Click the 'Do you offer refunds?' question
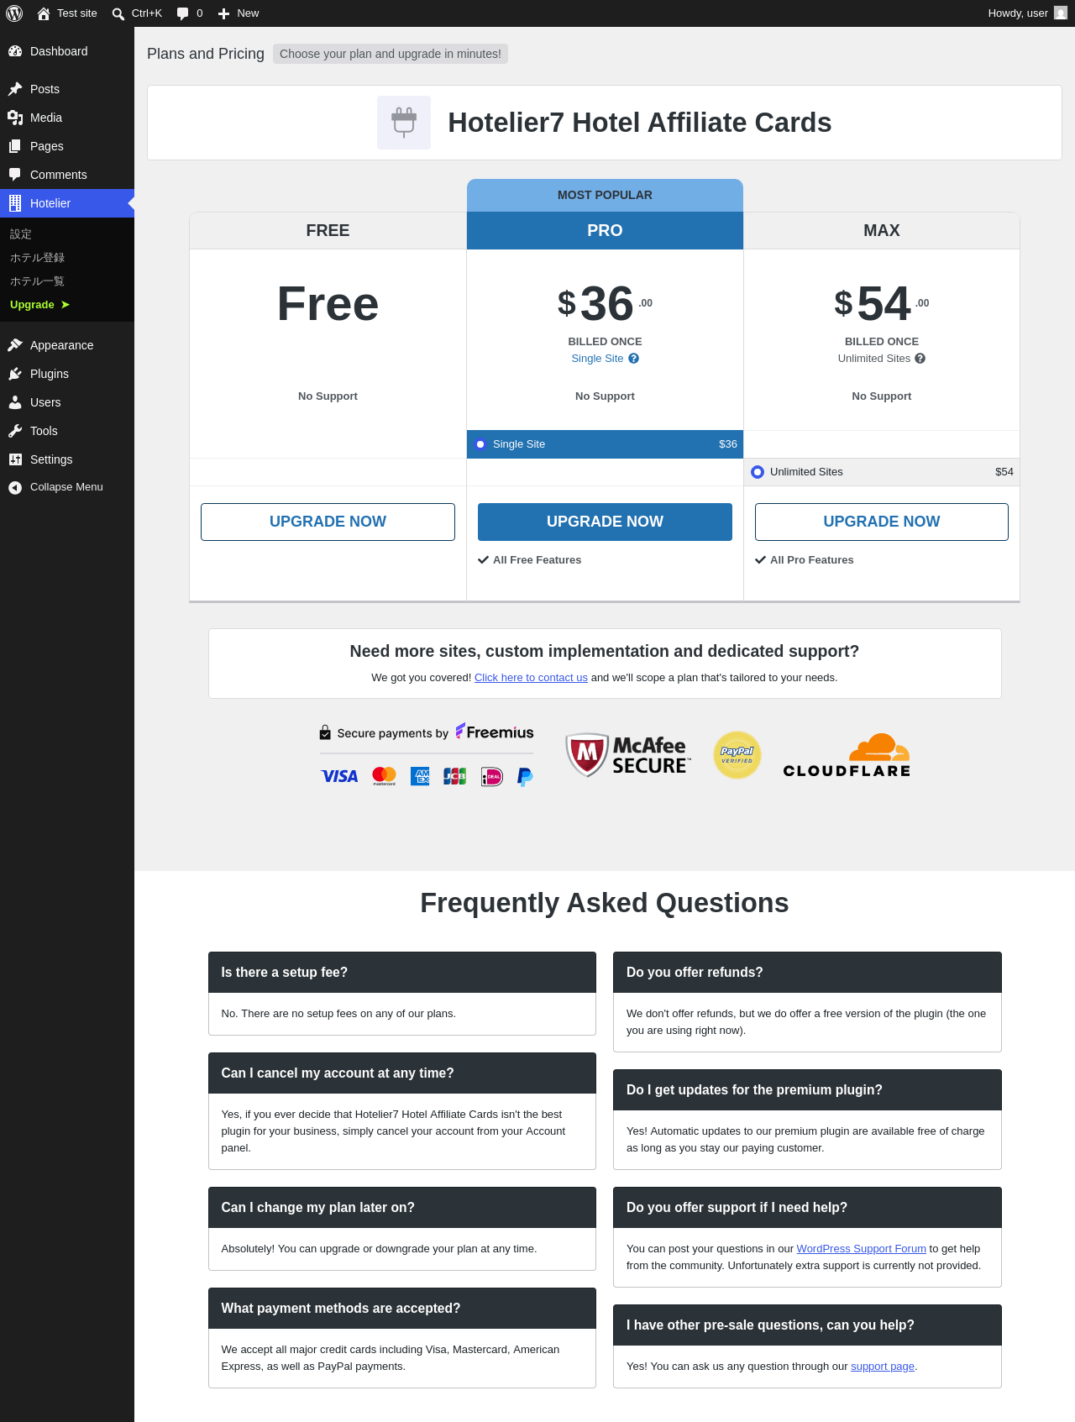 tap(807, 973)
